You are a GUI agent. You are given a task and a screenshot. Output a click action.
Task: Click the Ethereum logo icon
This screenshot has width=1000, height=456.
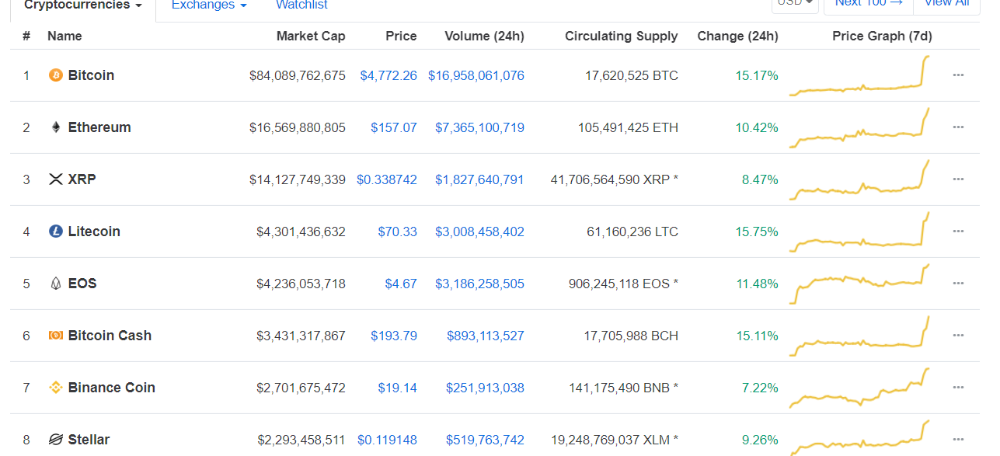tap(55, 127)
